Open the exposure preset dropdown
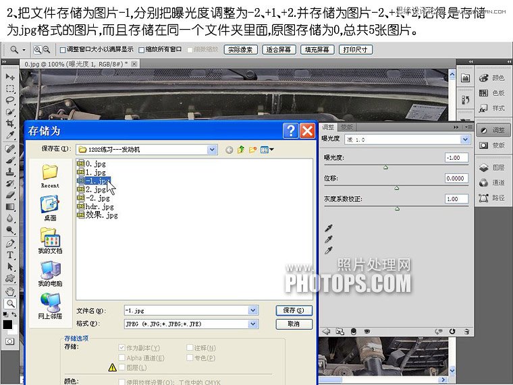The image size is (513, 385). [465, 140]
